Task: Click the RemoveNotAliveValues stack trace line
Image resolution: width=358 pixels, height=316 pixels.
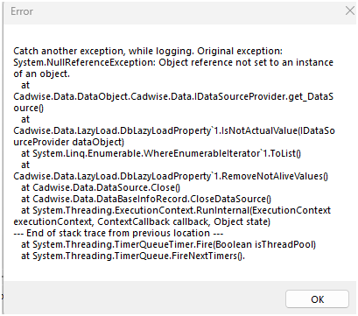Action: (171, 176)
